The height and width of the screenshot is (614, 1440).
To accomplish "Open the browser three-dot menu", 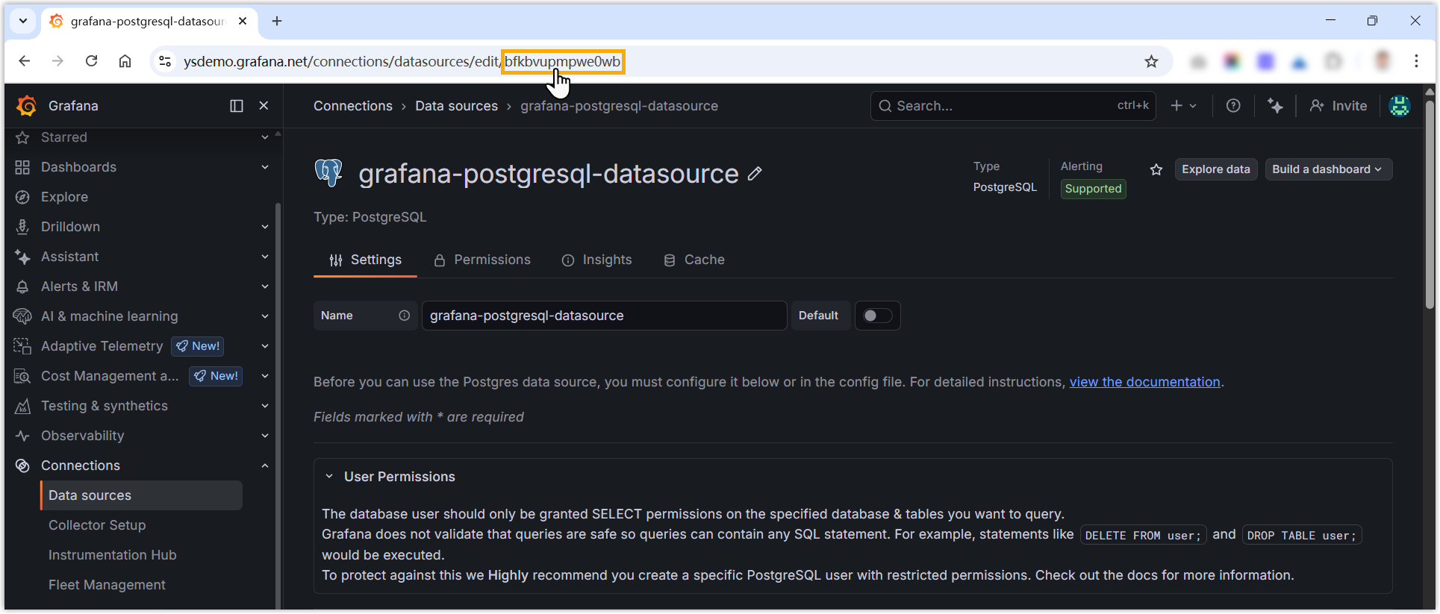I will (x=1416, y=61).
